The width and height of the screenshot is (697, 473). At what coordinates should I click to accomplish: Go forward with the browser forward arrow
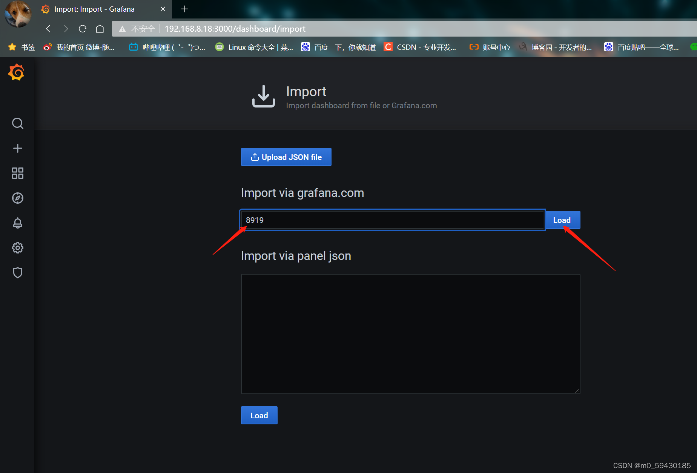[66, 29]
